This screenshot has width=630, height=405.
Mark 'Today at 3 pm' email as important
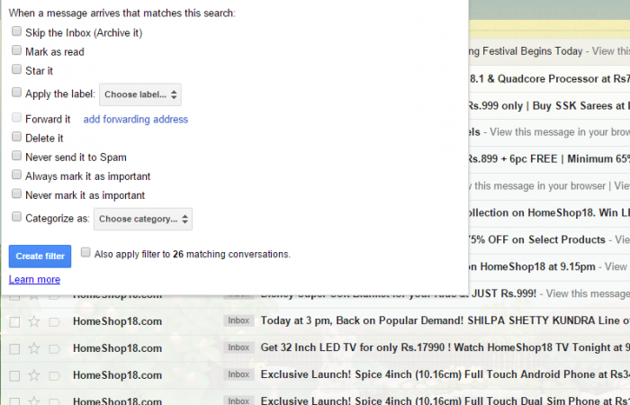(54, 321)
